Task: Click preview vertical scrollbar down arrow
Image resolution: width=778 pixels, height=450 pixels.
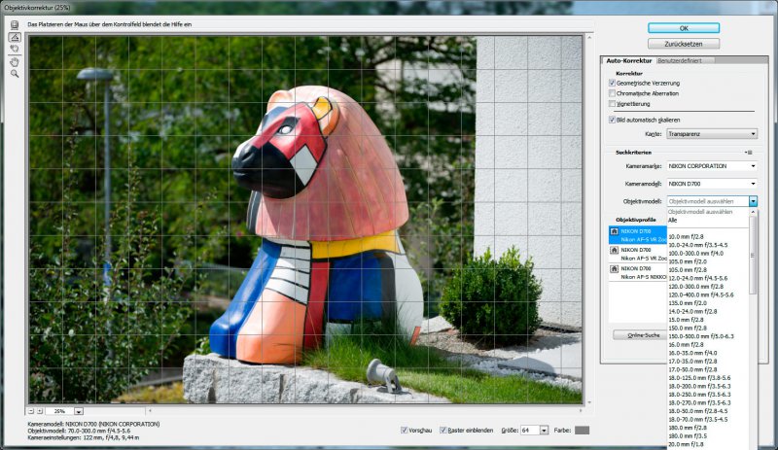Action: [589, 401]
